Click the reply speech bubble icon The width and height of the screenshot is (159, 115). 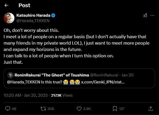(x=8, y=109)
